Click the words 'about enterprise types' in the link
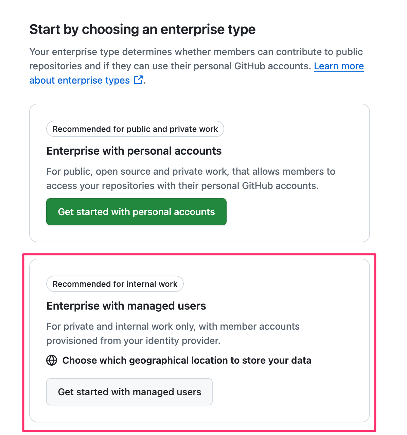 coord(79,81)
